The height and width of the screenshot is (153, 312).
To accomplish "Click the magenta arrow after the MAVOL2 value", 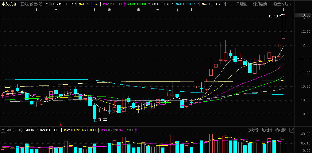I will (x=136, y=130).
